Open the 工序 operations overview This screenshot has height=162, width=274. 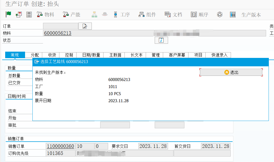coord(122,14)
